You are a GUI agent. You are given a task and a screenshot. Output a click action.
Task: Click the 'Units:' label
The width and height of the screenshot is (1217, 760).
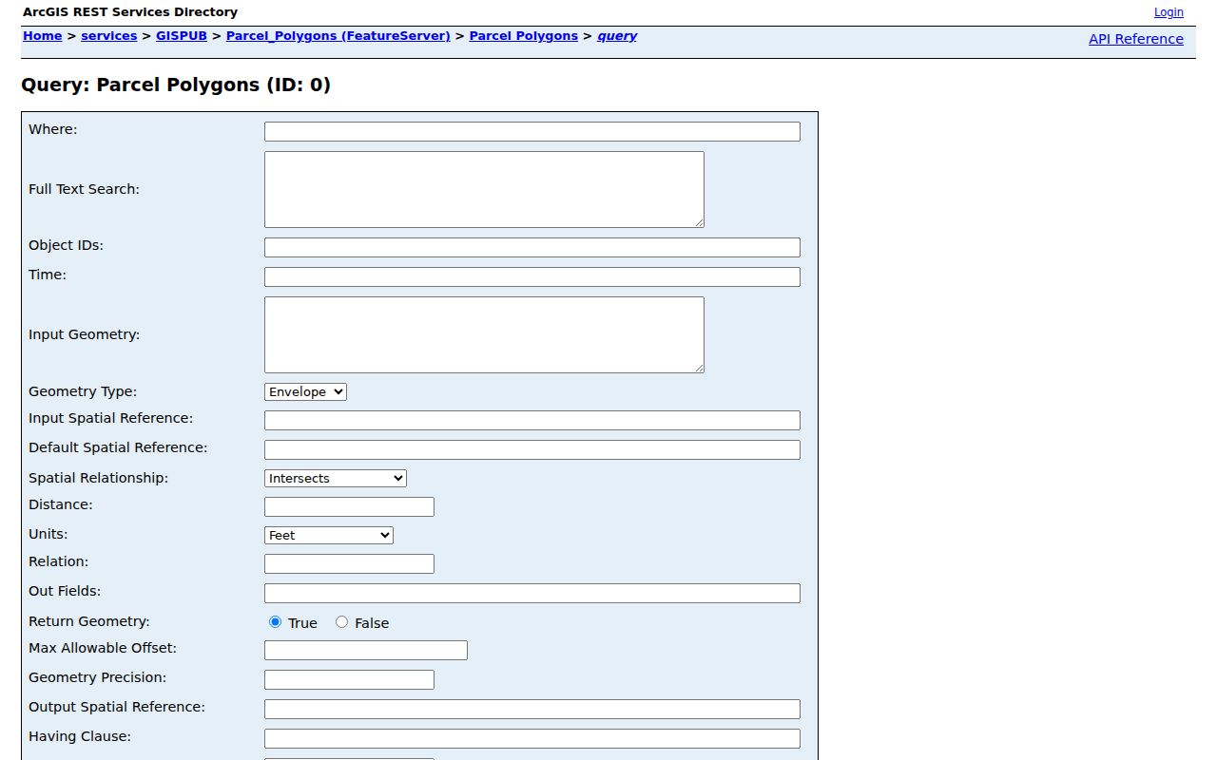click(x=48, y=534)
